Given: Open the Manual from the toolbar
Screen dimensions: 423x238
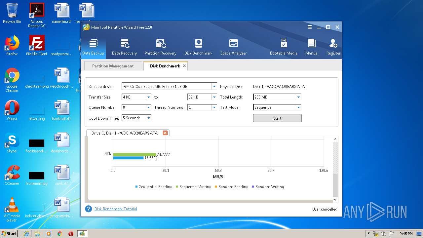Looking at the screenshot, I should pyautogui.click(x=312, y=46).
